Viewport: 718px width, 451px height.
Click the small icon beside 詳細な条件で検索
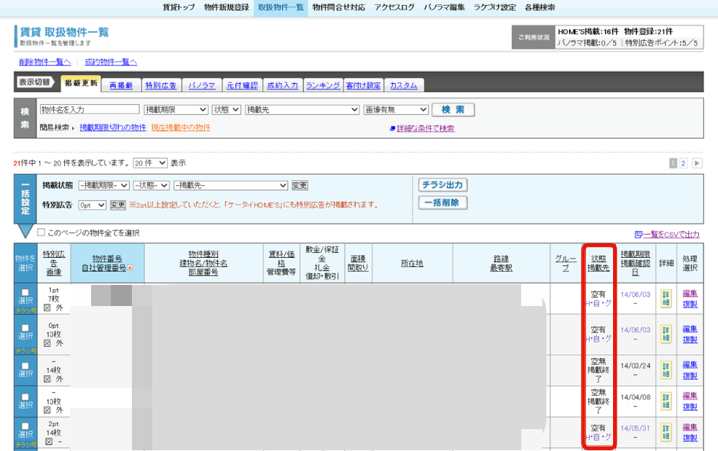392,129
